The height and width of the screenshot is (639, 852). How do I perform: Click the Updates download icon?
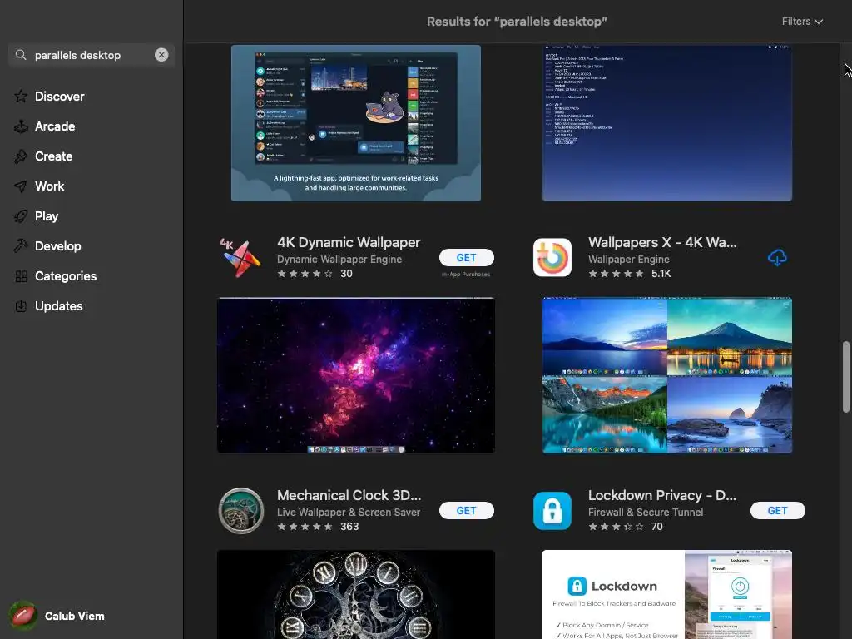[x=21, y=306]
